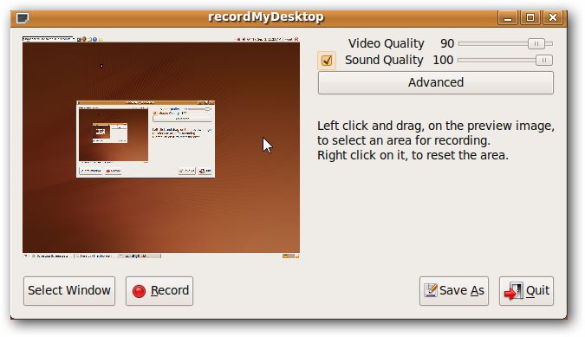This screenshot has height=337, width=585.
Task: Close the recordMyDesktop window
Action: coord(553,17)
